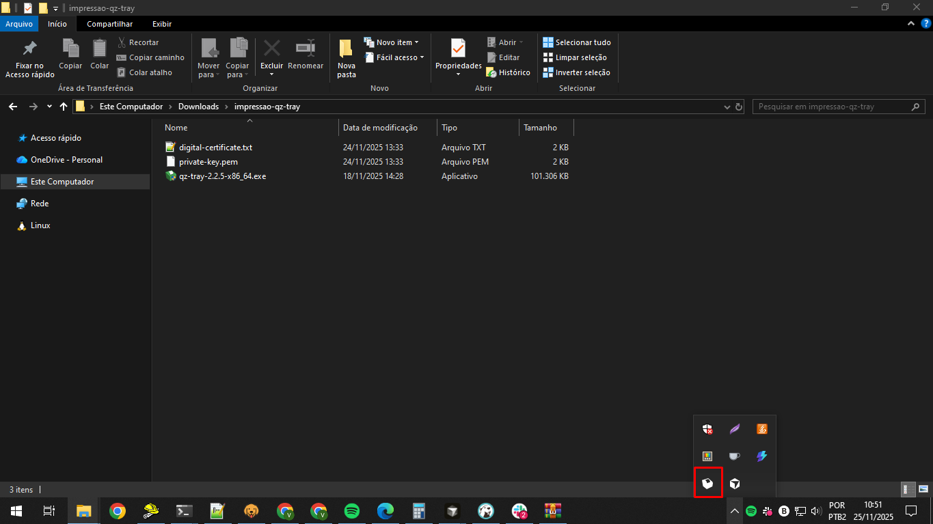Click the refresh icon beside address bar
Viewport: 933px width, 524px height.
coord(738,107)
